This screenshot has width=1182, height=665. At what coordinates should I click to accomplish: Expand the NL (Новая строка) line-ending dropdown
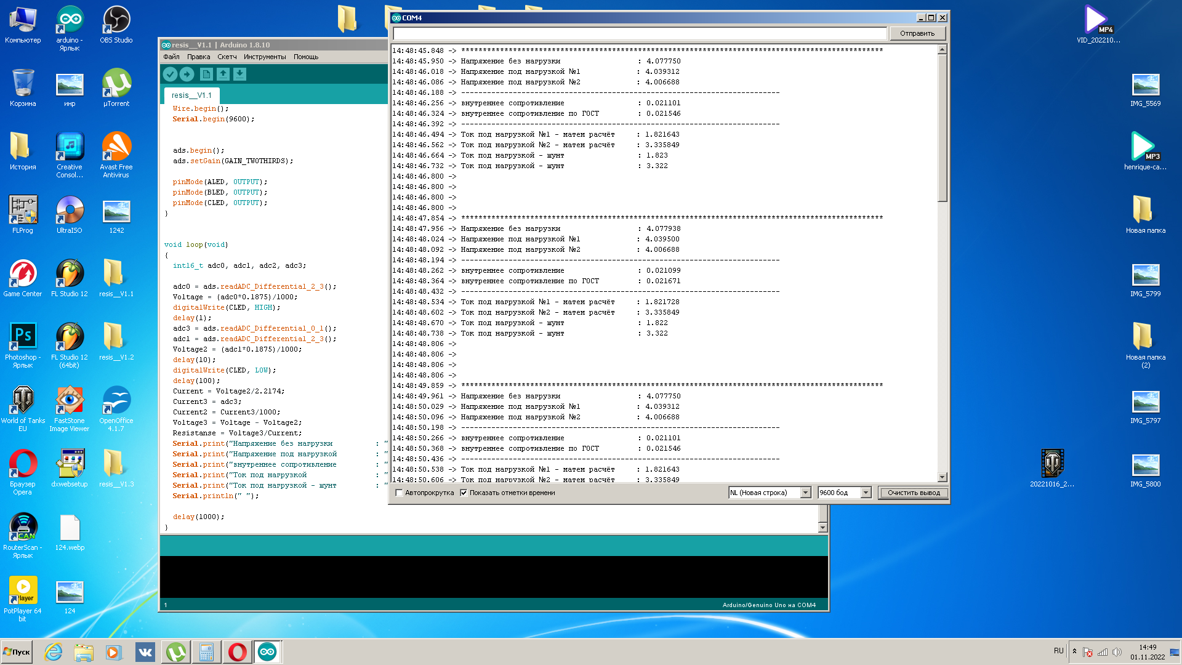pyautogui.click(x=805, y=493)
